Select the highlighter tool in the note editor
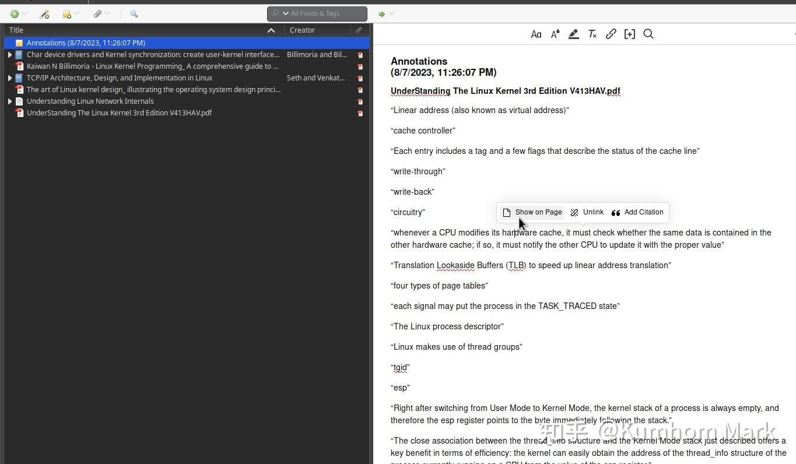 pyautogui.click(x=573, y=34)
